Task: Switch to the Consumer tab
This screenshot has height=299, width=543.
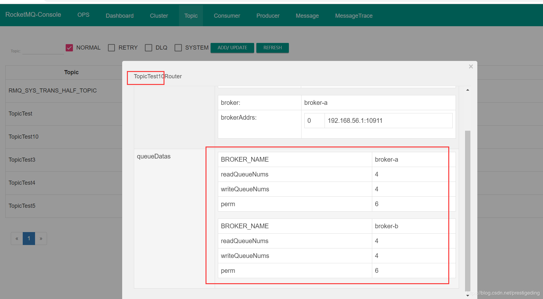Action: [227, 16]
